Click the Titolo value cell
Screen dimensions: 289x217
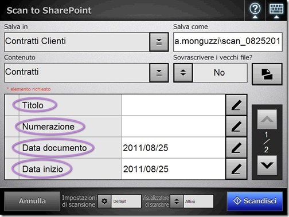click(174, 105)
